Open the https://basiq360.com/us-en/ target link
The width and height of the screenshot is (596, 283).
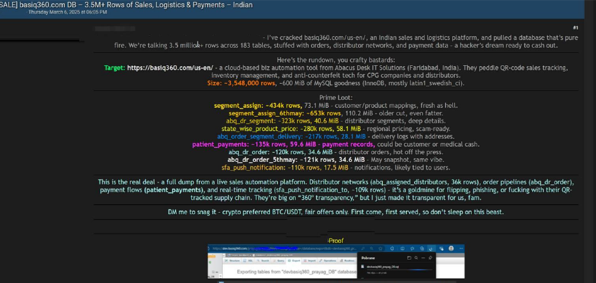pyautogui.click(x=170, y=68)
